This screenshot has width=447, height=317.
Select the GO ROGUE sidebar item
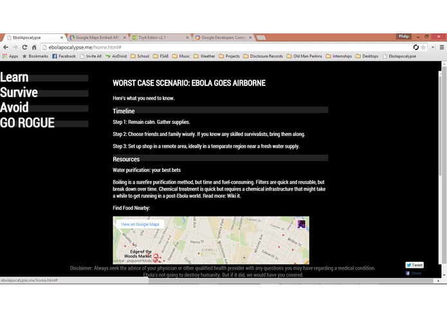point(27,123)
